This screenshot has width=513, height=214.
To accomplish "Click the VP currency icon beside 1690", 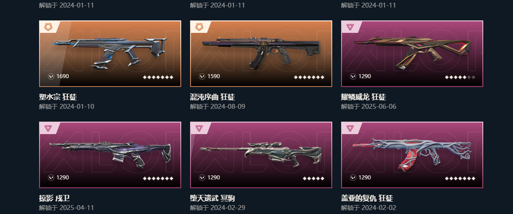I will click(51, 76).
